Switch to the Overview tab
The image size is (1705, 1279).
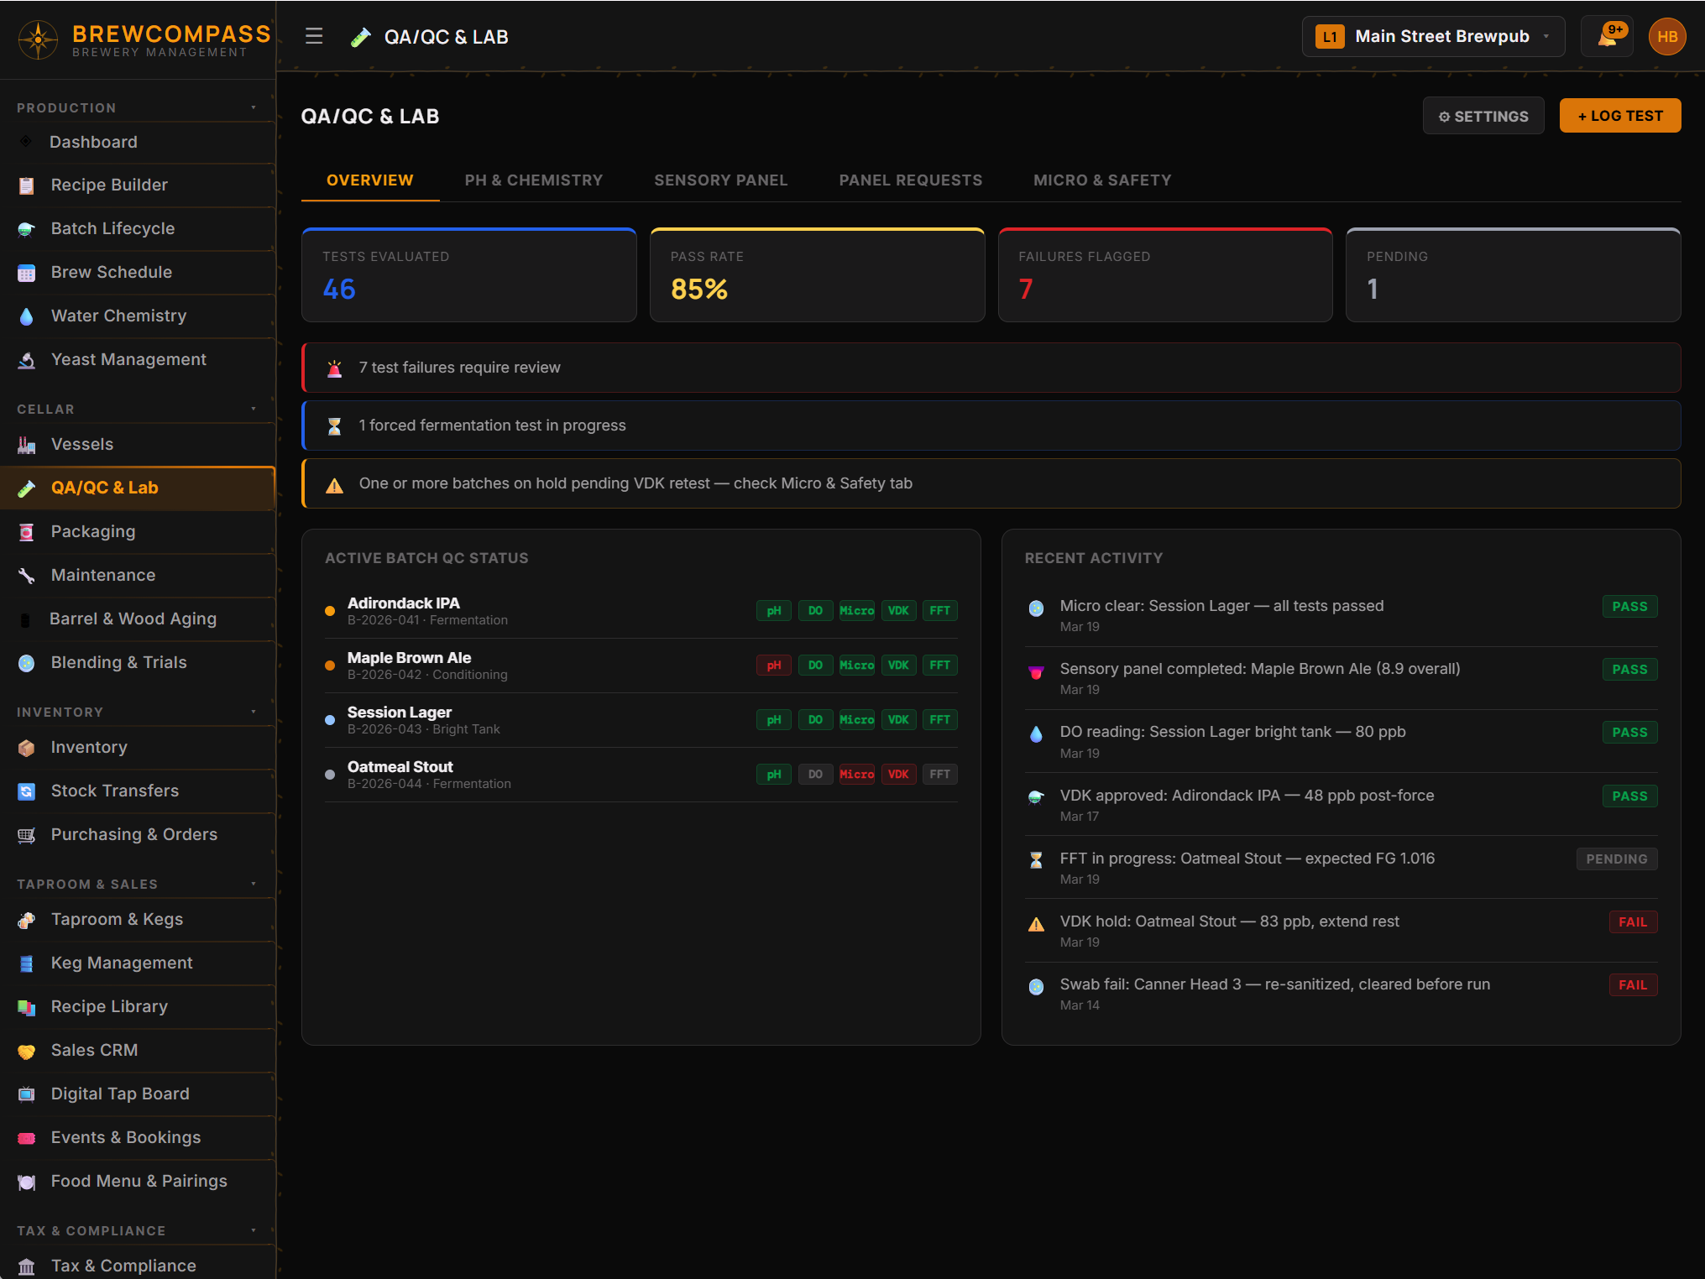(370, 180)
